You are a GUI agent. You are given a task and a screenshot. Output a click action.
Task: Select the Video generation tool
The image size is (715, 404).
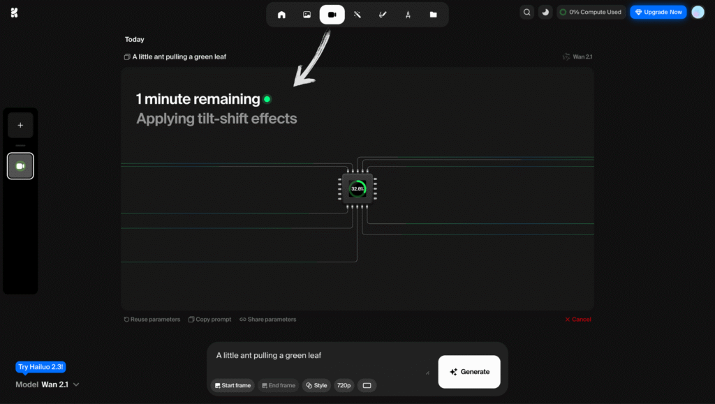[x=332, y=13]
